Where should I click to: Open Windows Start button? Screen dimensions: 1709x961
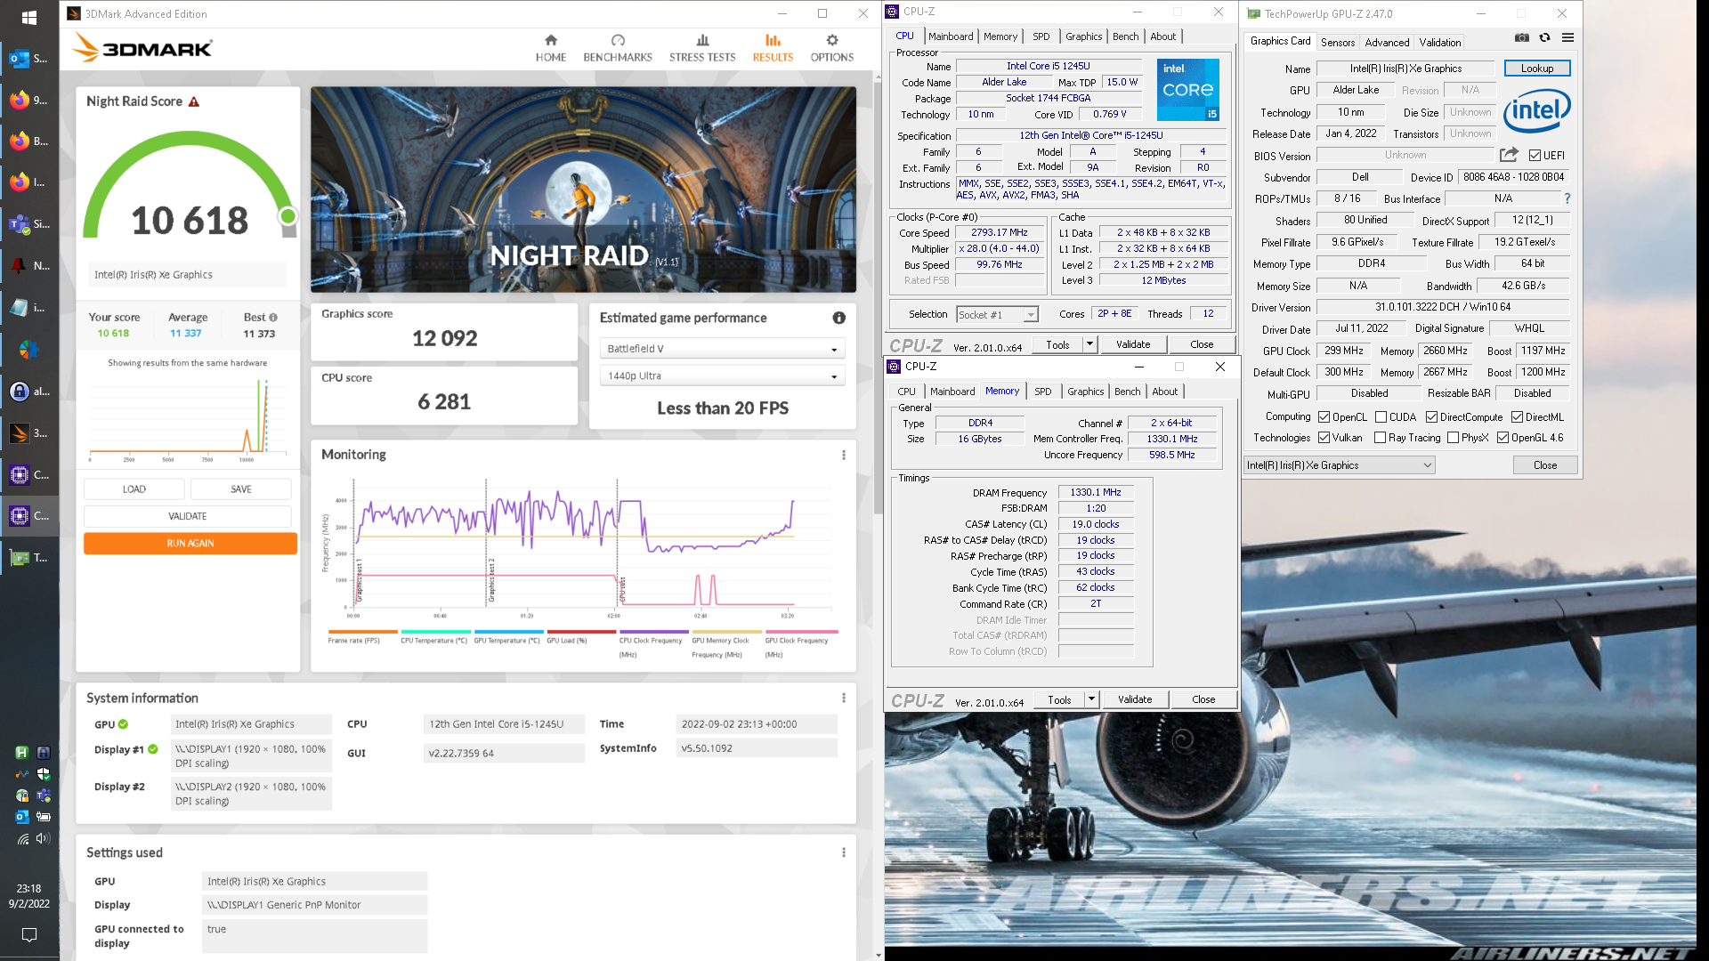point(28,17)
